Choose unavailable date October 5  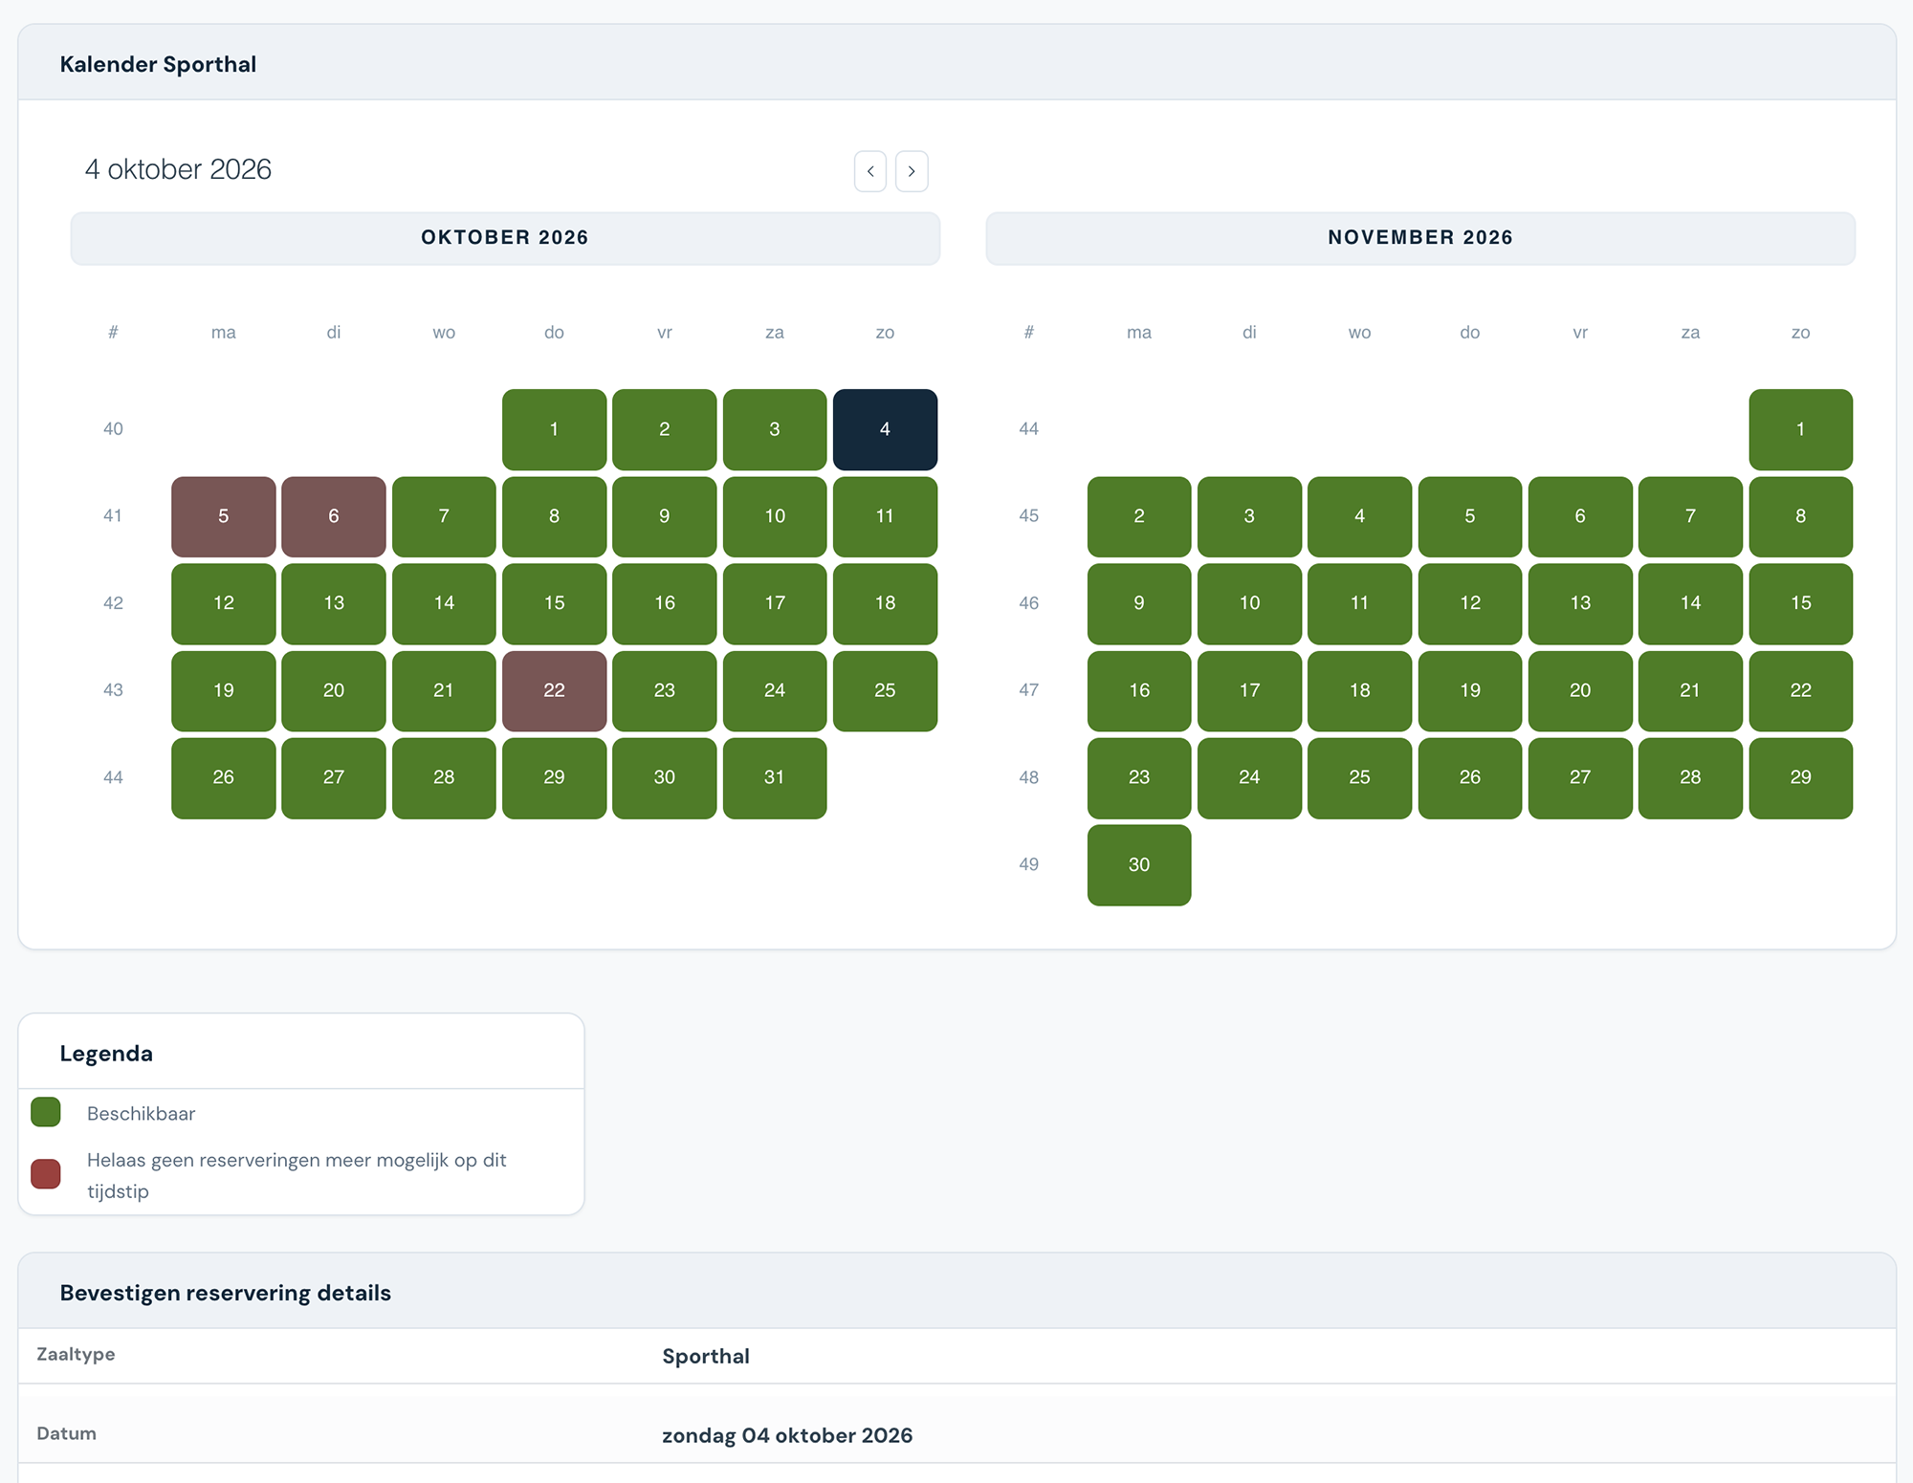pyautogui.click(x=224, y=516)
